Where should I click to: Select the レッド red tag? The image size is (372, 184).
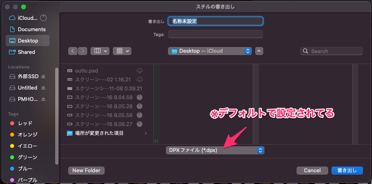point(21,123)
